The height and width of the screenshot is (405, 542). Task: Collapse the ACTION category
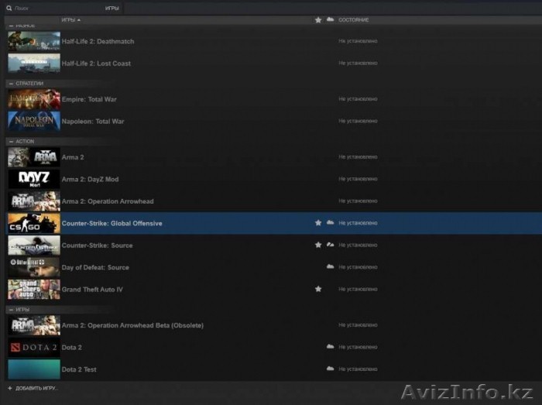tap(11, 142)
